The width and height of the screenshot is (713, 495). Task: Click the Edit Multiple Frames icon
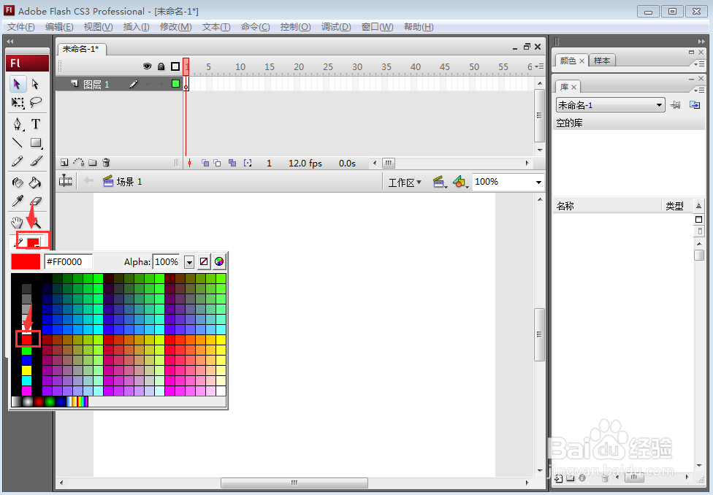tap(232, 163)
